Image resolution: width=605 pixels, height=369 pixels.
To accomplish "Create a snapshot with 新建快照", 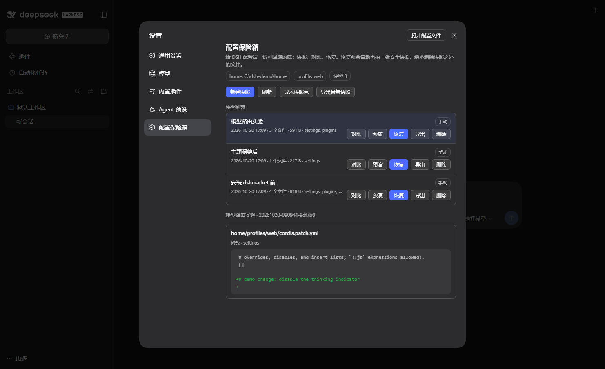I will [x=240, y=92].
